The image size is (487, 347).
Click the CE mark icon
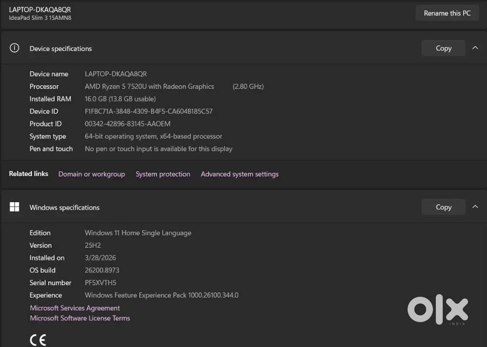(x=38, y=340)
